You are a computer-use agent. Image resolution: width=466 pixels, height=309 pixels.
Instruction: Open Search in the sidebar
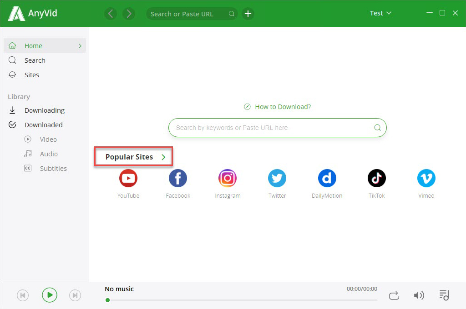point(45,60)
